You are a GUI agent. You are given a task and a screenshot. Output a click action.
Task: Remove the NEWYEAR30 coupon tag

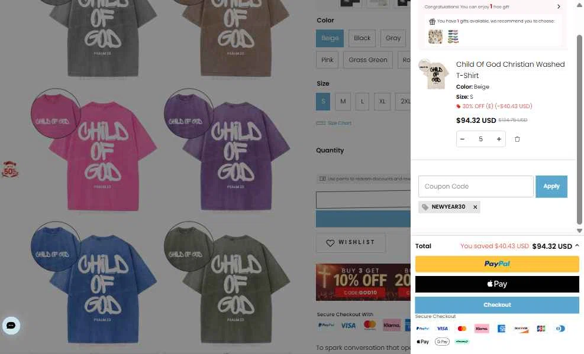coord(475,207)
